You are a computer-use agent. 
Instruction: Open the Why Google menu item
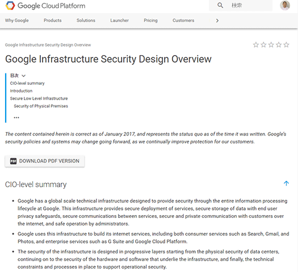[x=16, y=20]
